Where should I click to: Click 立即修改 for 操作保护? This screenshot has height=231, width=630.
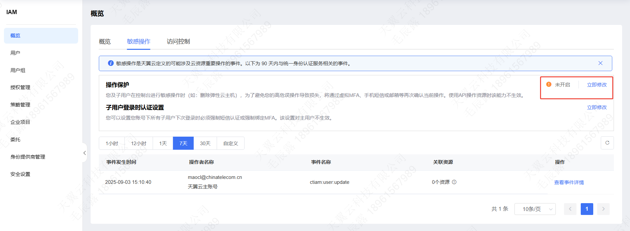tap(597, 85)
